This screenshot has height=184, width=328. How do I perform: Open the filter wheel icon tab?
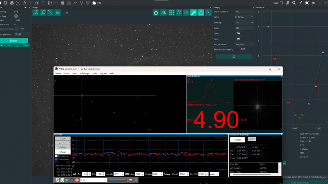(12, 3)
